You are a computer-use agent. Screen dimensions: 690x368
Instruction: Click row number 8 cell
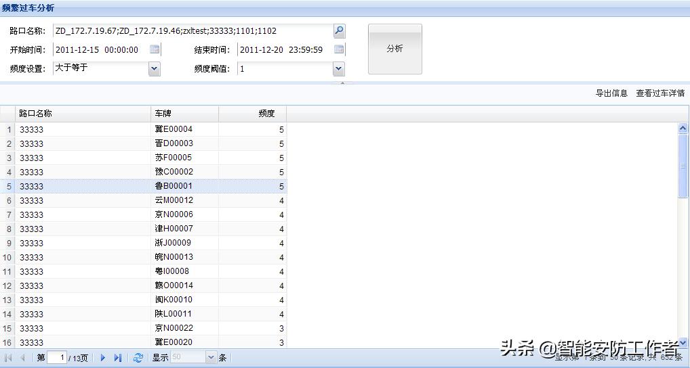7,229
